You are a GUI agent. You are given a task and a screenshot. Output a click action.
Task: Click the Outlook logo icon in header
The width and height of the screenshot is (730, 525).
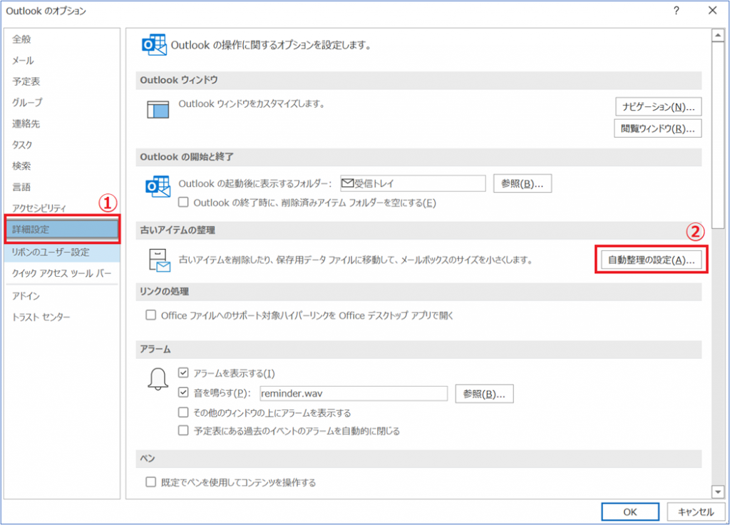[154, 45]
